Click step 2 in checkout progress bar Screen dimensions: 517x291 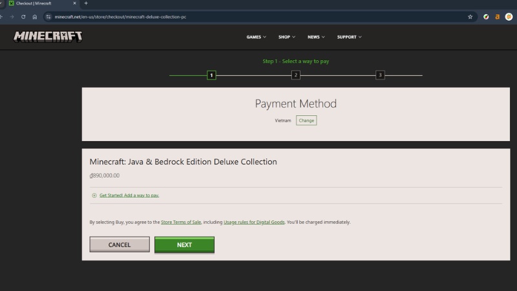pyautogui.click(x=296, y=76)
